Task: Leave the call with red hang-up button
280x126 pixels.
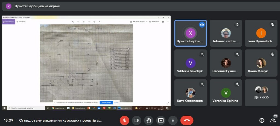Action: tap(187, 120)
